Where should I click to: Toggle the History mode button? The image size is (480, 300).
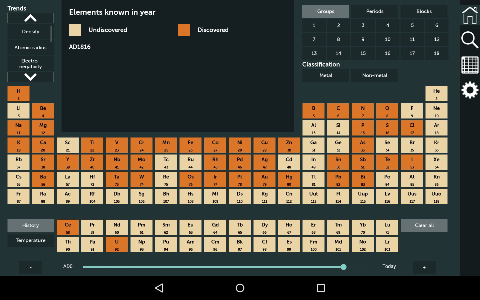click(30, 225)
